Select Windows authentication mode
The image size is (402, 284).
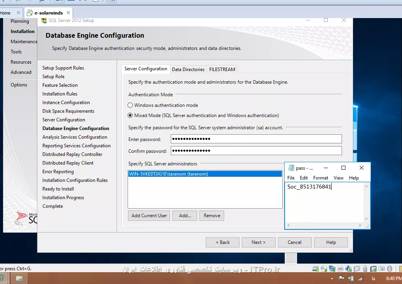pos(130,105)
